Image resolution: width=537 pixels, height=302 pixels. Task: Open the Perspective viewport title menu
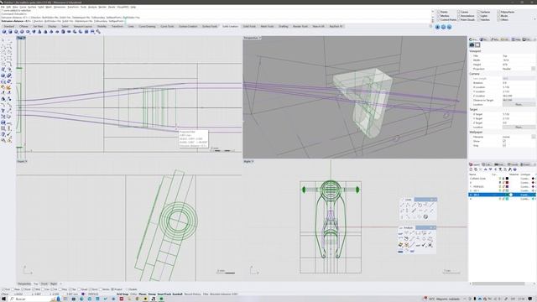click(253, 38)
